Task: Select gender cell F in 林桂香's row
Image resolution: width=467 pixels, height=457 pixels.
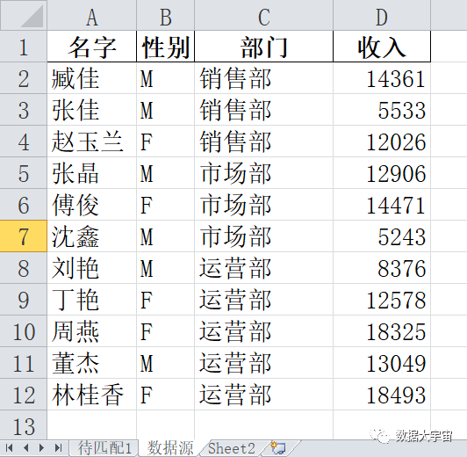Action: [x=165, y=395]
